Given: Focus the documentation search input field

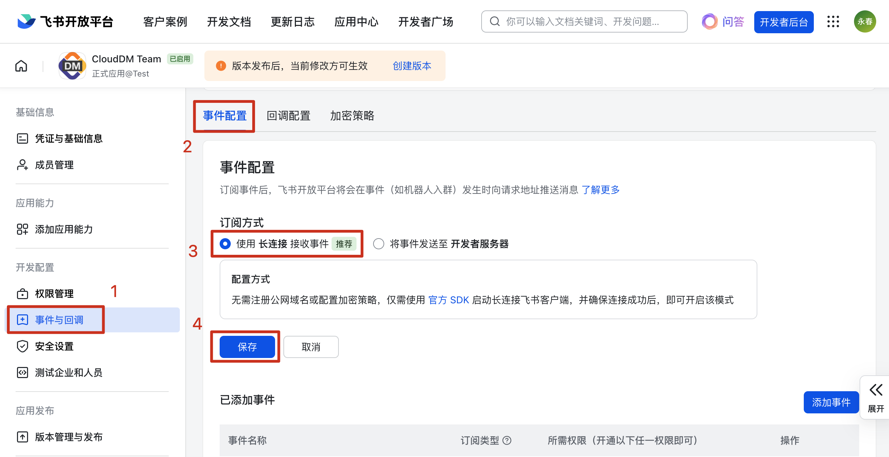Looking at the screenshot, I should pos(589,22).
